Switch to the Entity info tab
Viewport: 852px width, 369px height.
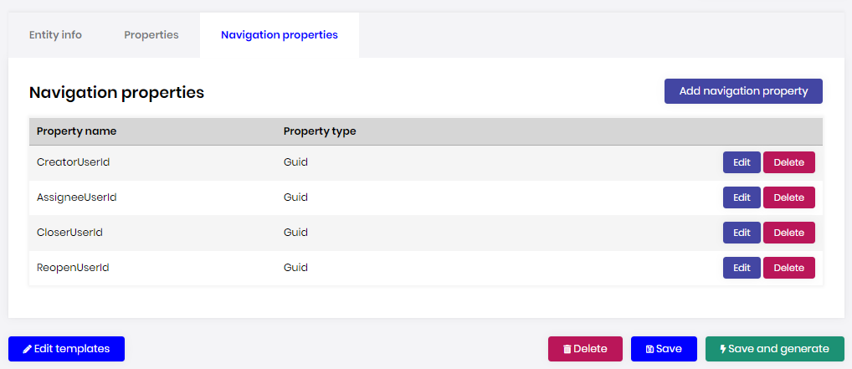coord(55,35)
